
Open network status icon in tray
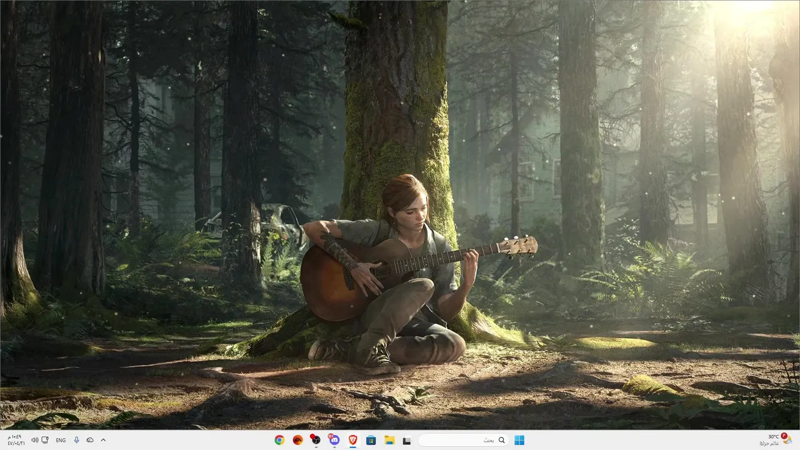pos(45,440)
